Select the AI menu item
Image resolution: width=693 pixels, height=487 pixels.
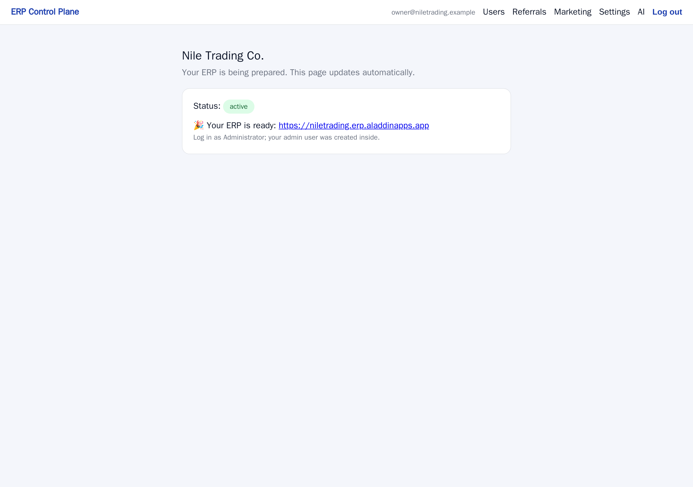click(641, 12)
